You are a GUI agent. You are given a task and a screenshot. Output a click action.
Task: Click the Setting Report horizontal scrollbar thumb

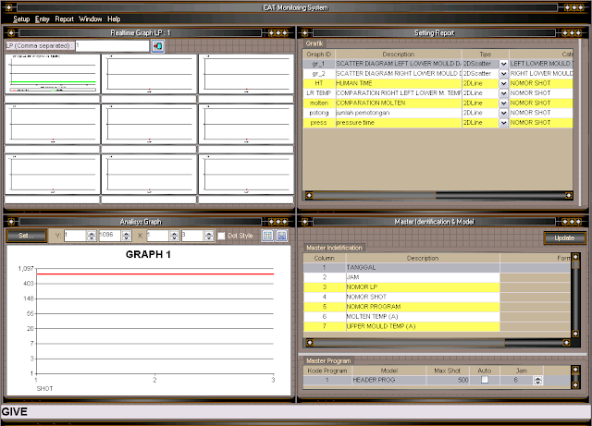(x=375, y=195)
